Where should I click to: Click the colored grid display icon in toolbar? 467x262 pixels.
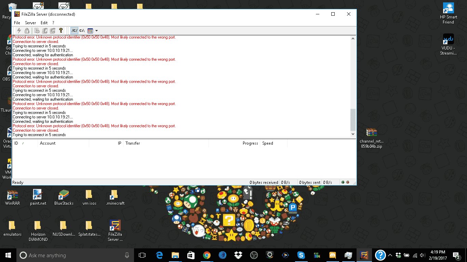click(x=90, y=31)
